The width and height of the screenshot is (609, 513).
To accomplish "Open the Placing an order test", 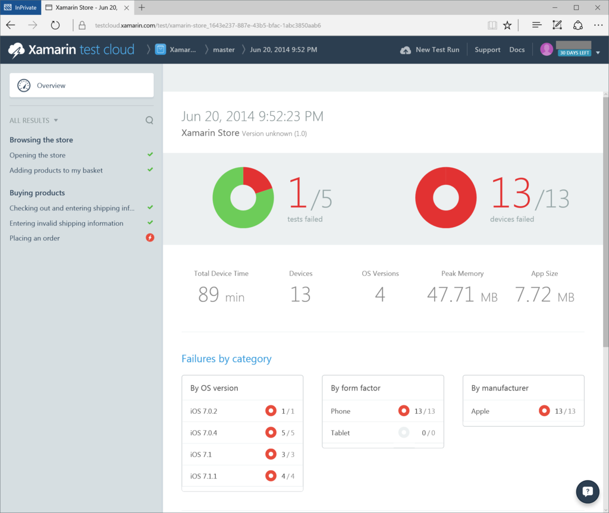I will [34, 238].
